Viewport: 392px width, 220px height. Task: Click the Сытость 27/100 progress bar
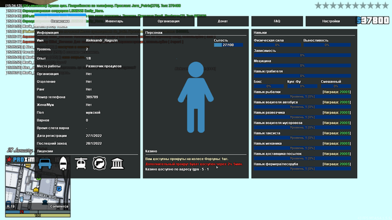point(228,45)
